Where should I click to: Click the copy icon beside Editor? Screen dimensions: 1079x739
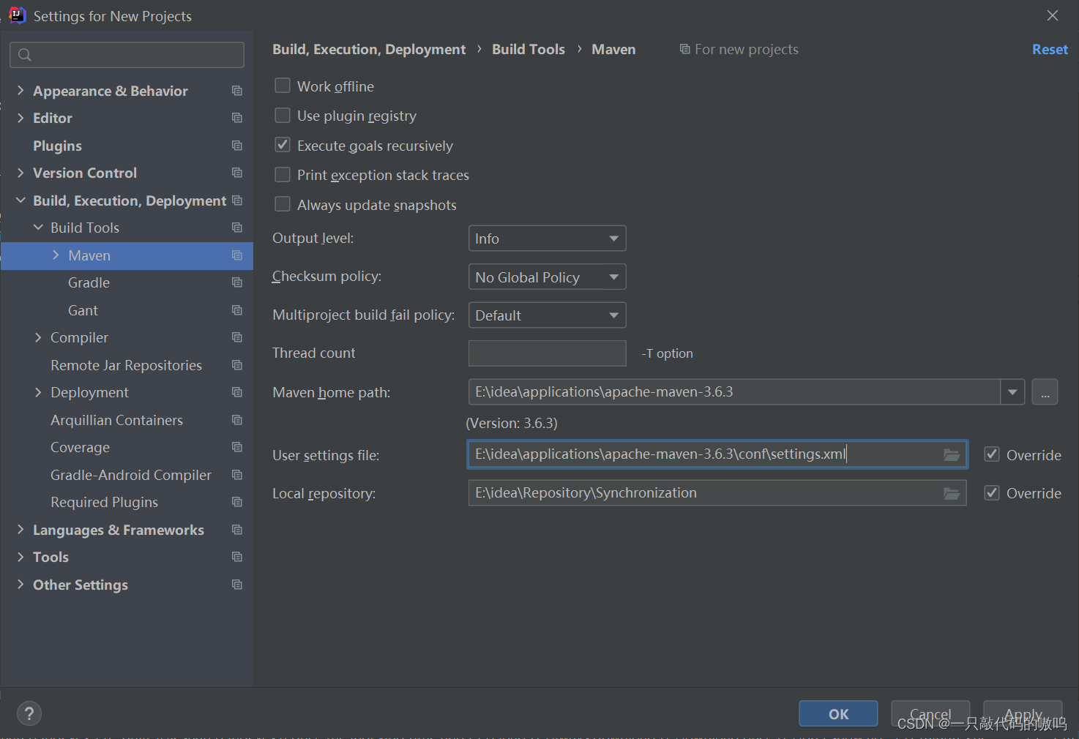[237, 118]
